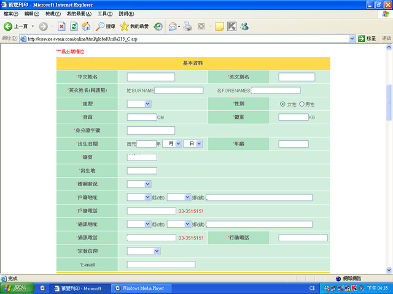Screen dimensions: 393x294
Task: Click the Stop loading icon
Action: pyautogui.click(x=61, y=26)
